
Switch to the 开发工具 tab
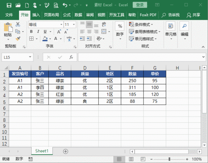click(116, 15)
